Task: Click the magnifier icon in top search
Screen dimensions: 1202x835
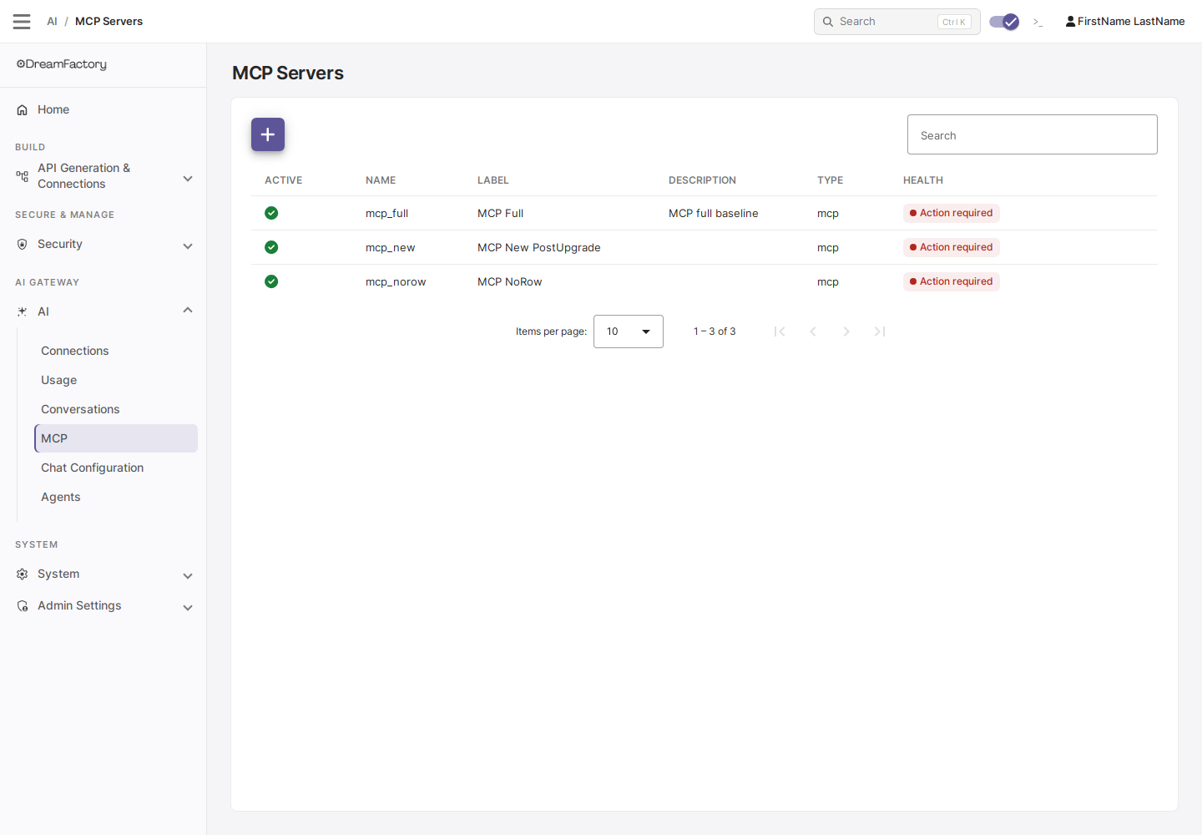Action: pos(828,22)
